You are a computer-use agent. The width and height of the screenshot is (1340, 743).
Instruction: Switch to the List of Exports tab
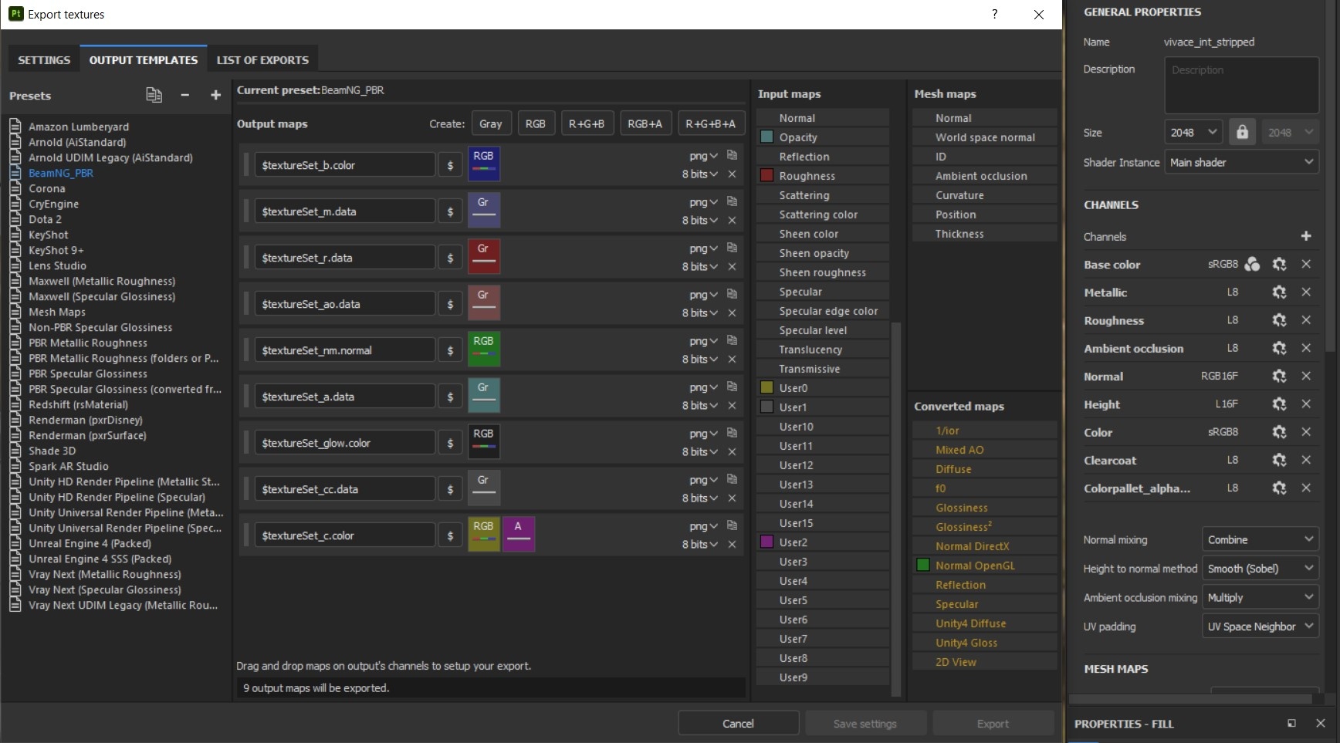pyautogui.click(x=262, y=60)
